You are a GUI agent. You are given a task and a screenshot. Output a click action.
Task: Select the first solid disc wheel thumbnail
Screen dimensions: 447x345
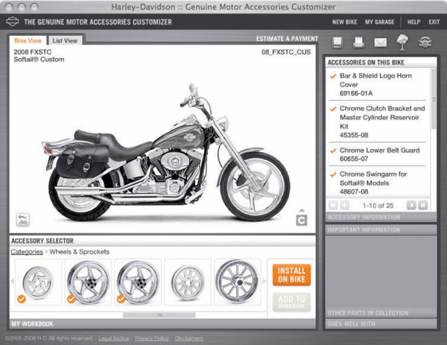coord(38,282)
